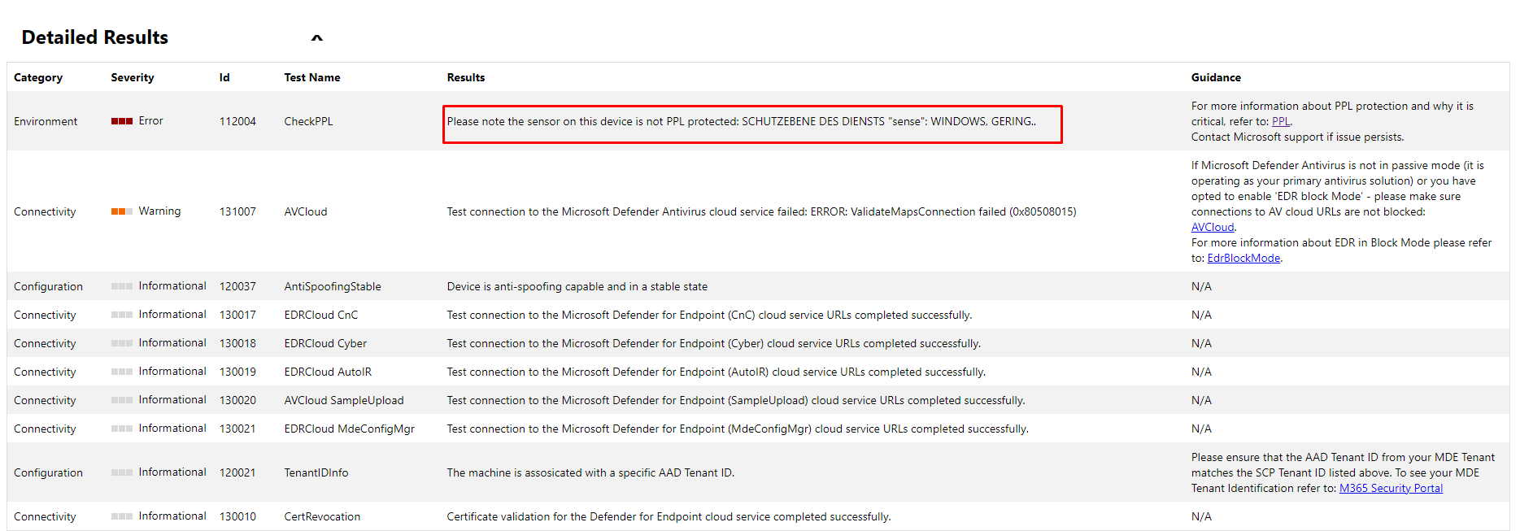Open the EdrBlockMode link
1520x531 pixels.
[x=1243, y=258]
